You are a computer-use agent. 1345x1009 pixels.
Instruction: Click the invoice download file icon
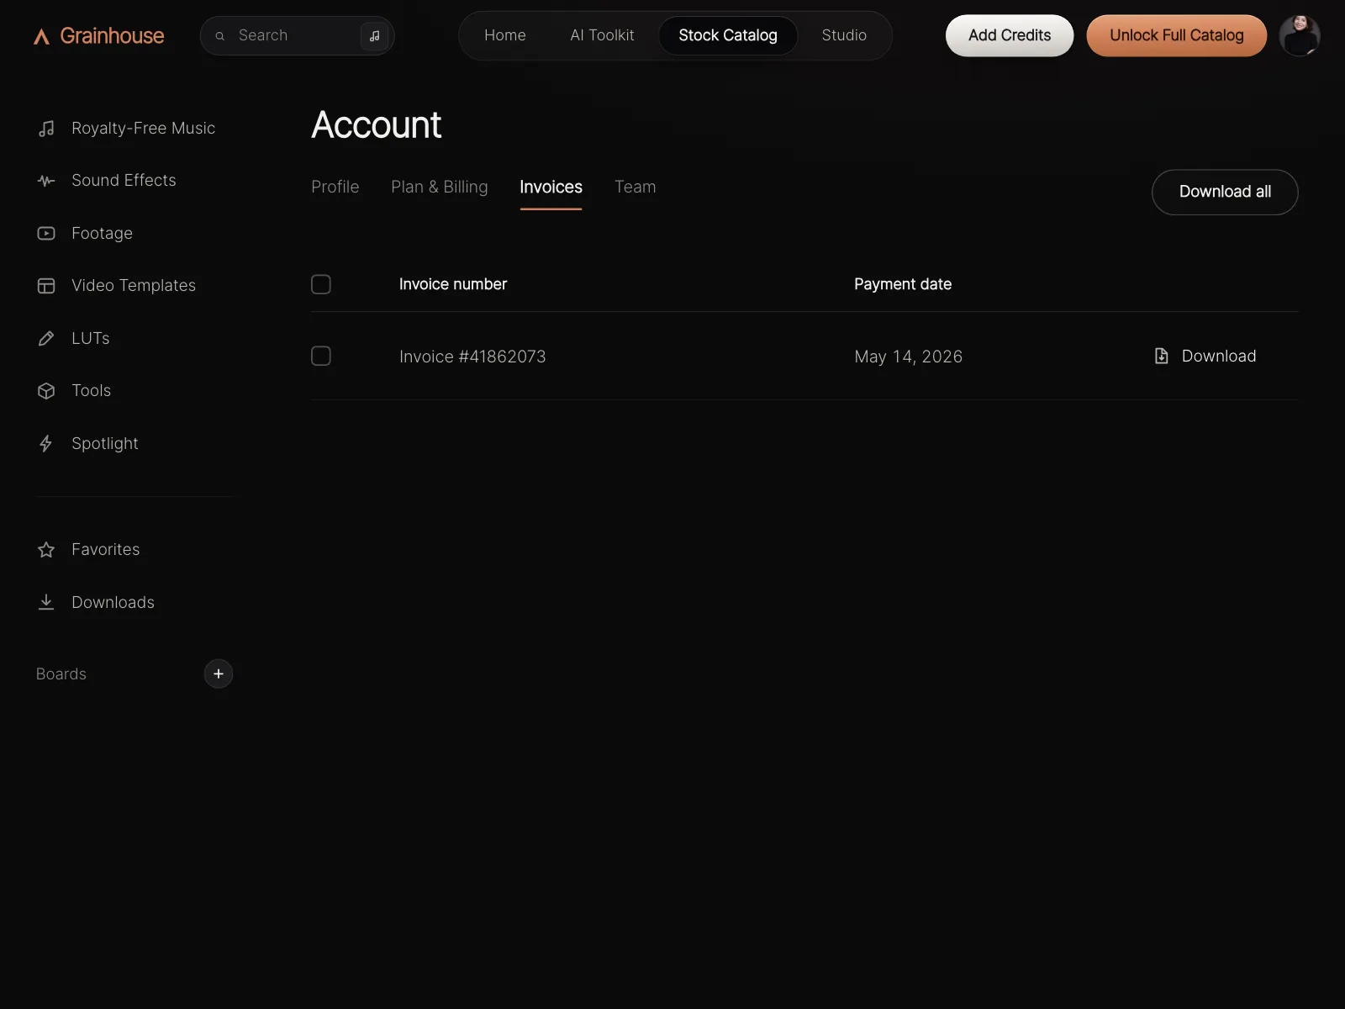1162,357
